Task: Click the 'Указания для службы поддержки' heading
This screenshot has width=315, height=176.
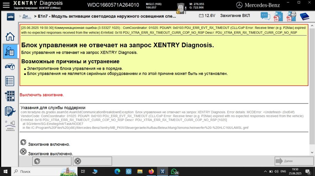Action: (x=53, y=108)
